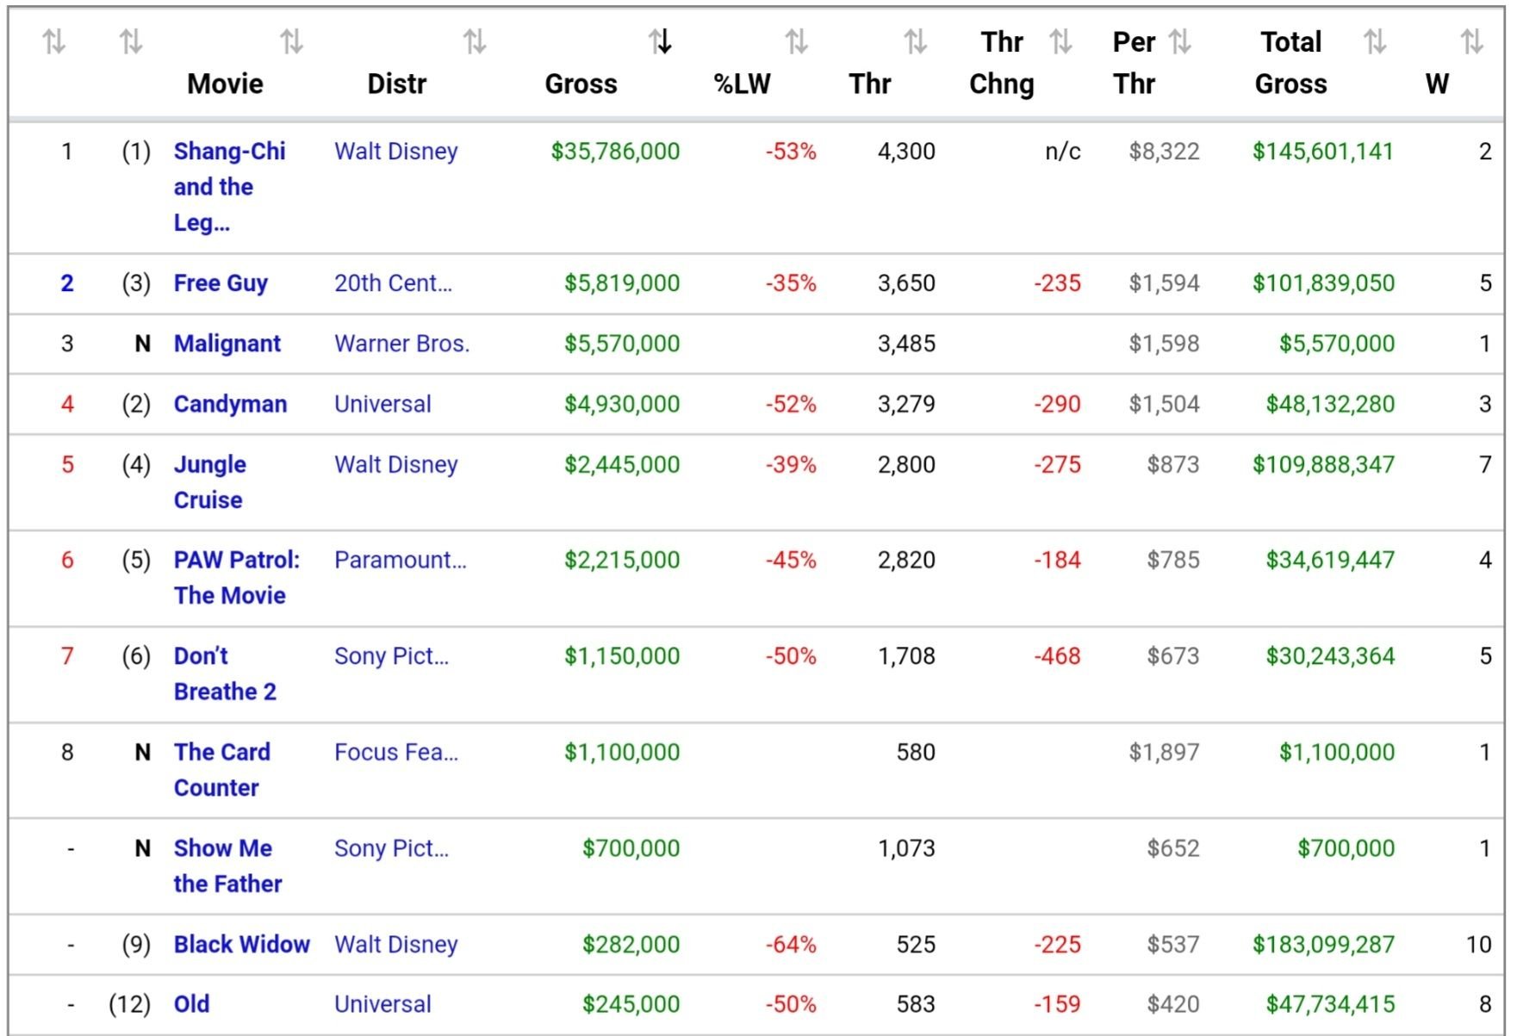
Task: Open Paramount... distributor link
Action: coord(401,560)
